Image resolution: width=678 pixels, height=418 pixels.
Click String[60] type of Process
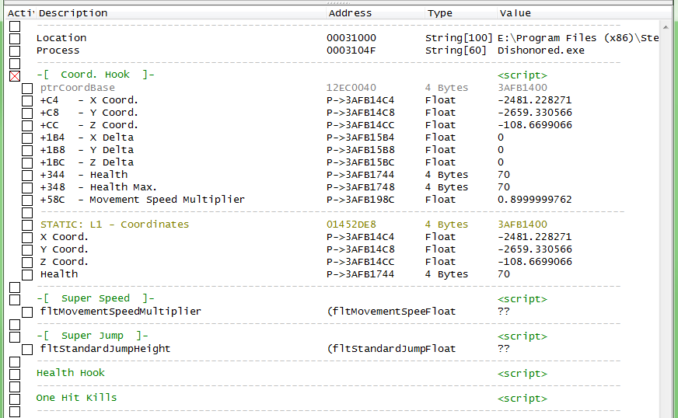pos(456,51)
